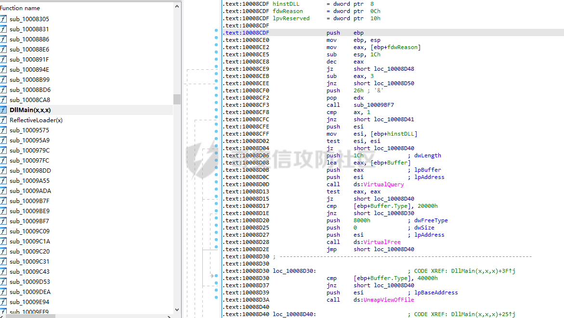
Task: Click the function list scrollbar thumb
Action: pos(177,99)
